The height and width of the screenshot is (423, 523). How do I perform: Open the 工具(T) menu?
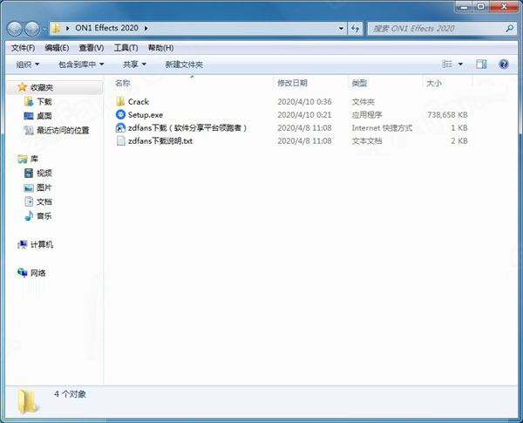126,48
